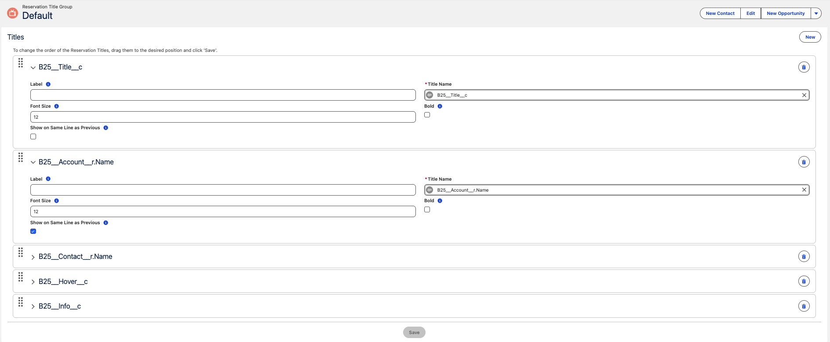Choose Edit from the header action bar

750,13
